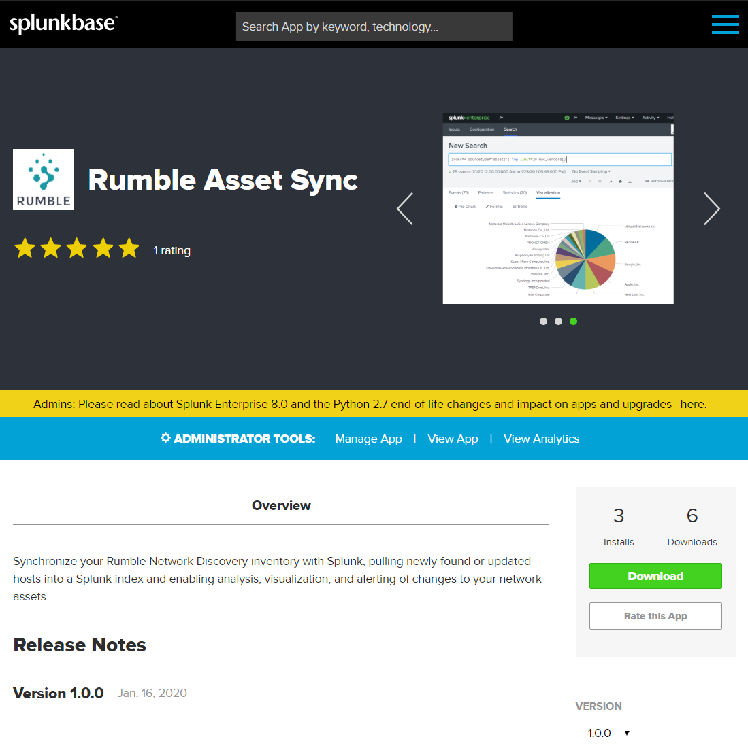Click the app search input field
748x750 pixels.
pos(374,26)
